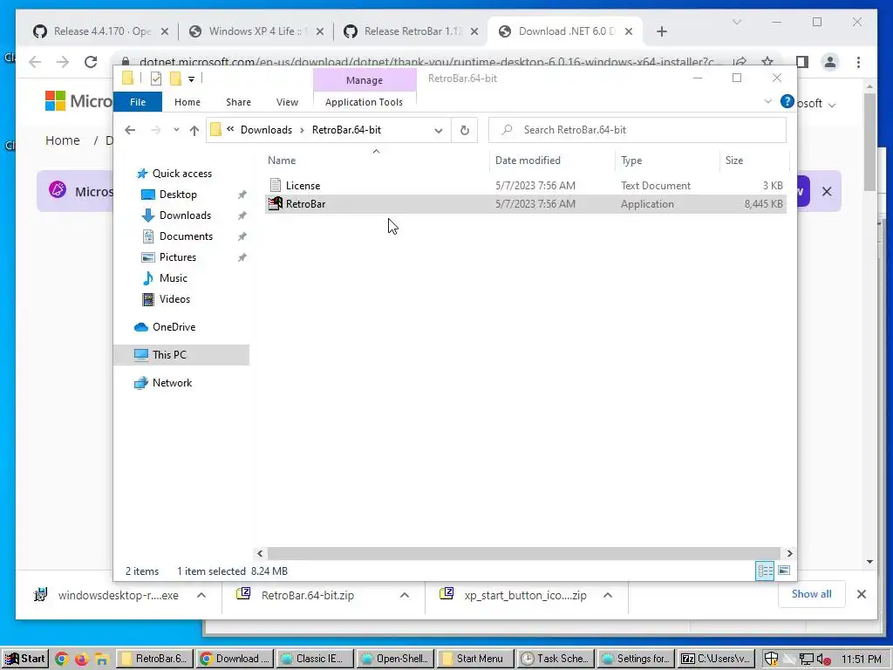Click horizontal scrollbar in file list
Image resolution: width=893 pixels, height=670 pixels.
coord(523,553)
